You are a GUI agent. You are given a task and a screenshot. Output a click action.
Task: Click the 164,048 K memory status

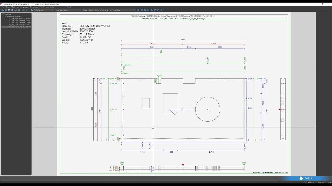point(310,182)
